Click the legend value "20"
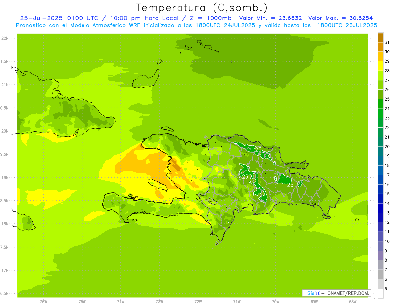This screenshot has width=396, height=306. [387, 147]
